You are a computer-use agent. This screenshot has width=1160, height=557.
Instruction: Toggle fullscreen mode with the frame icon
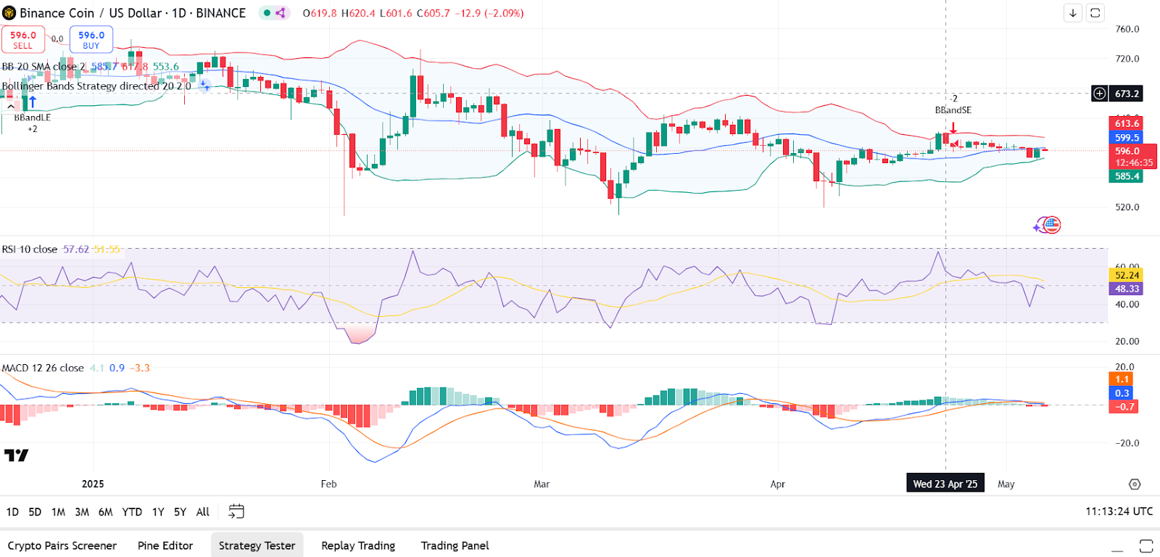coord(1095,13)
